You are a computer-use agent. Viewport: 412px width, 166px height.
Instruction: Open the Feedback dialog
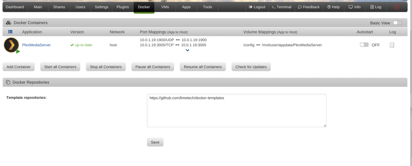[309, 7]
